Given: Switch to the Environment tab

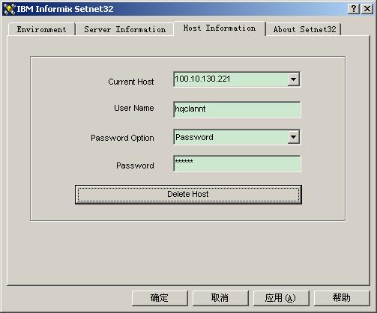Looking at the screenshot, I should (41, 29).
